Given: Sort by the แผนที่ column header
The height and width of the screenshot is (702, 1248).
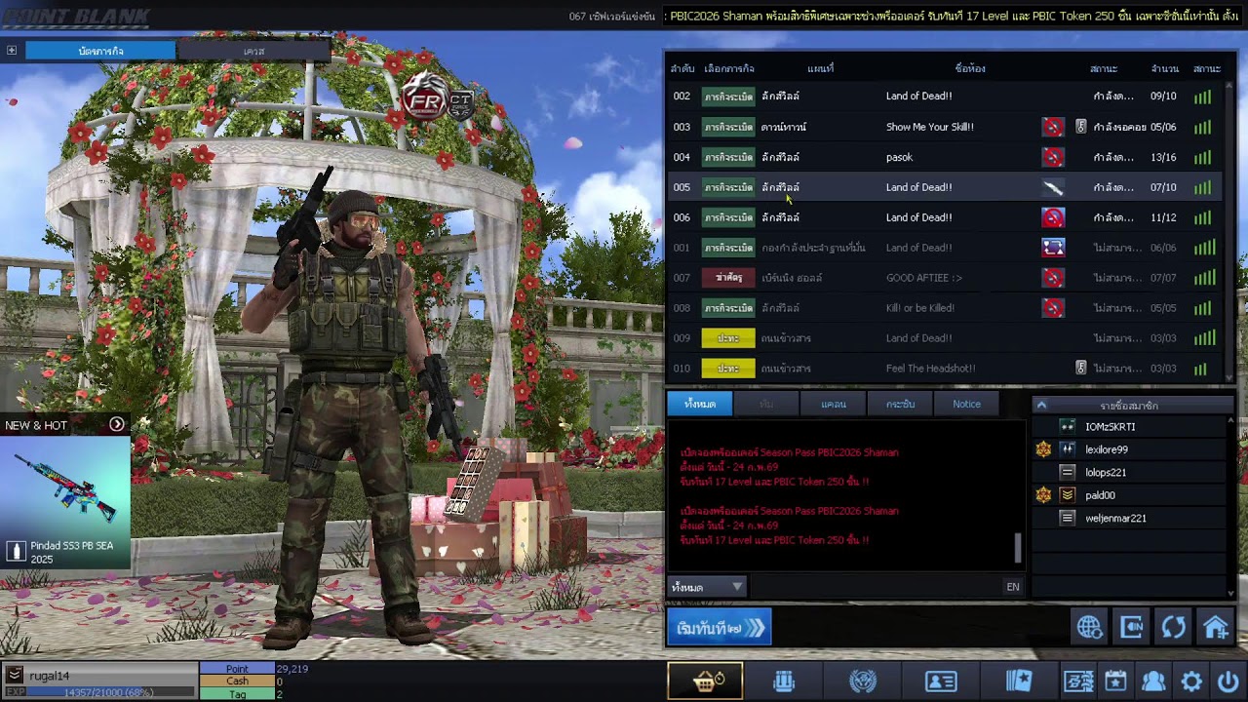Looking at the screenshot, I should tap(821, 69).
